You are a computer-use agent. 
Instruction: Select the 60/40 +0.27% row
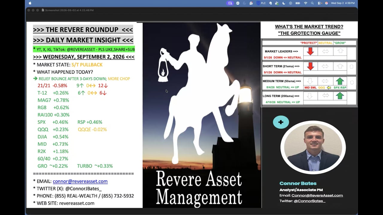(x=53, y=159)
